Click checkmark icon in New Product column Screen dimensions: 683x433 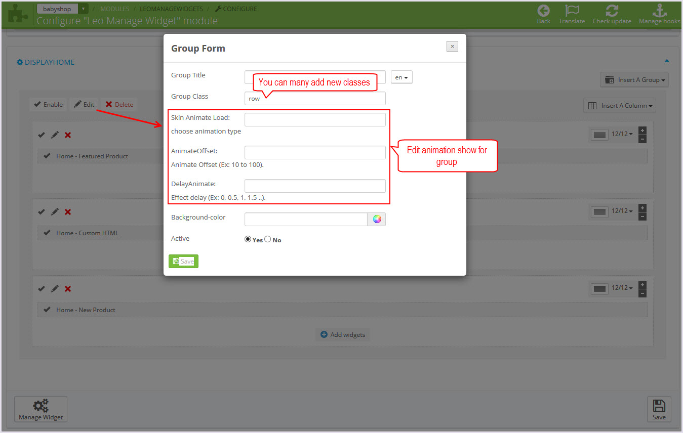point(42,289)
